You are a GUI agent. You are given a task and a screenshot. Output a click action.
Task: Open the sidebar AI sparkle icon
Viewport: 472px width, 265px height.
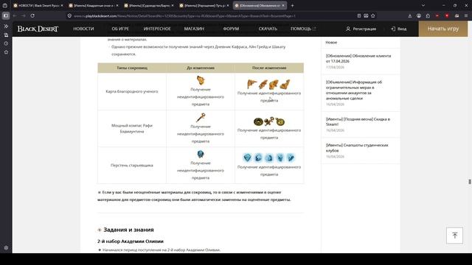click(6, 26)
